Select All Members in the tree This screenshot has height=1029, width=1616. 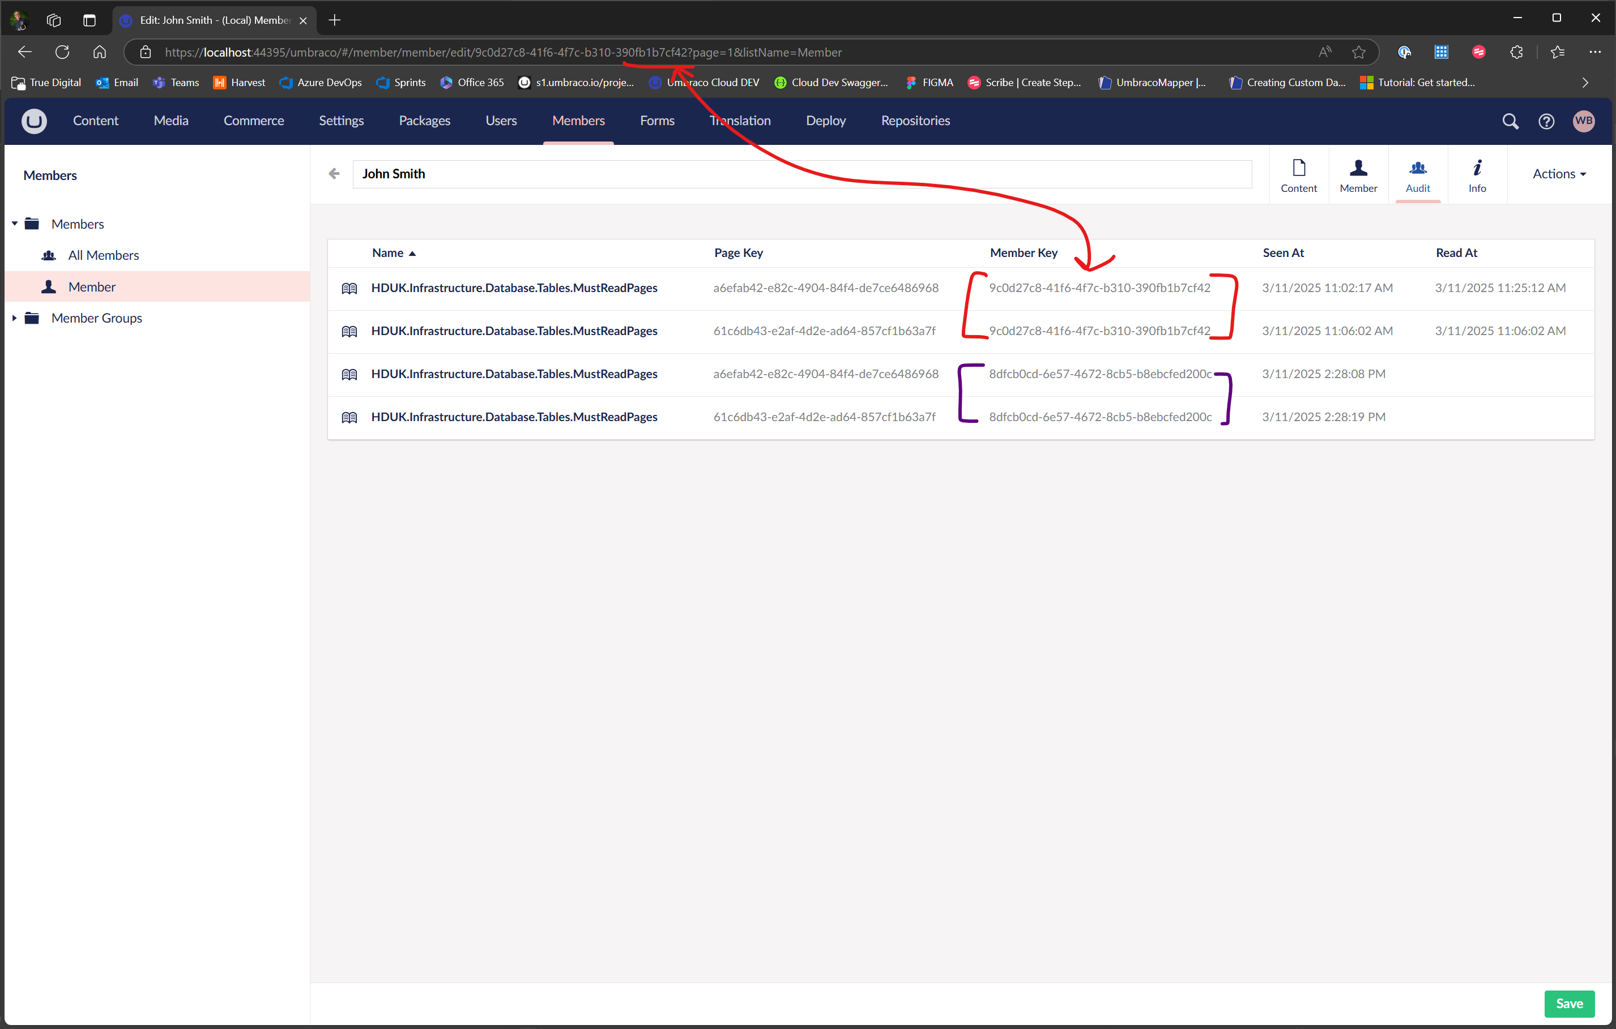click(103, 255)
